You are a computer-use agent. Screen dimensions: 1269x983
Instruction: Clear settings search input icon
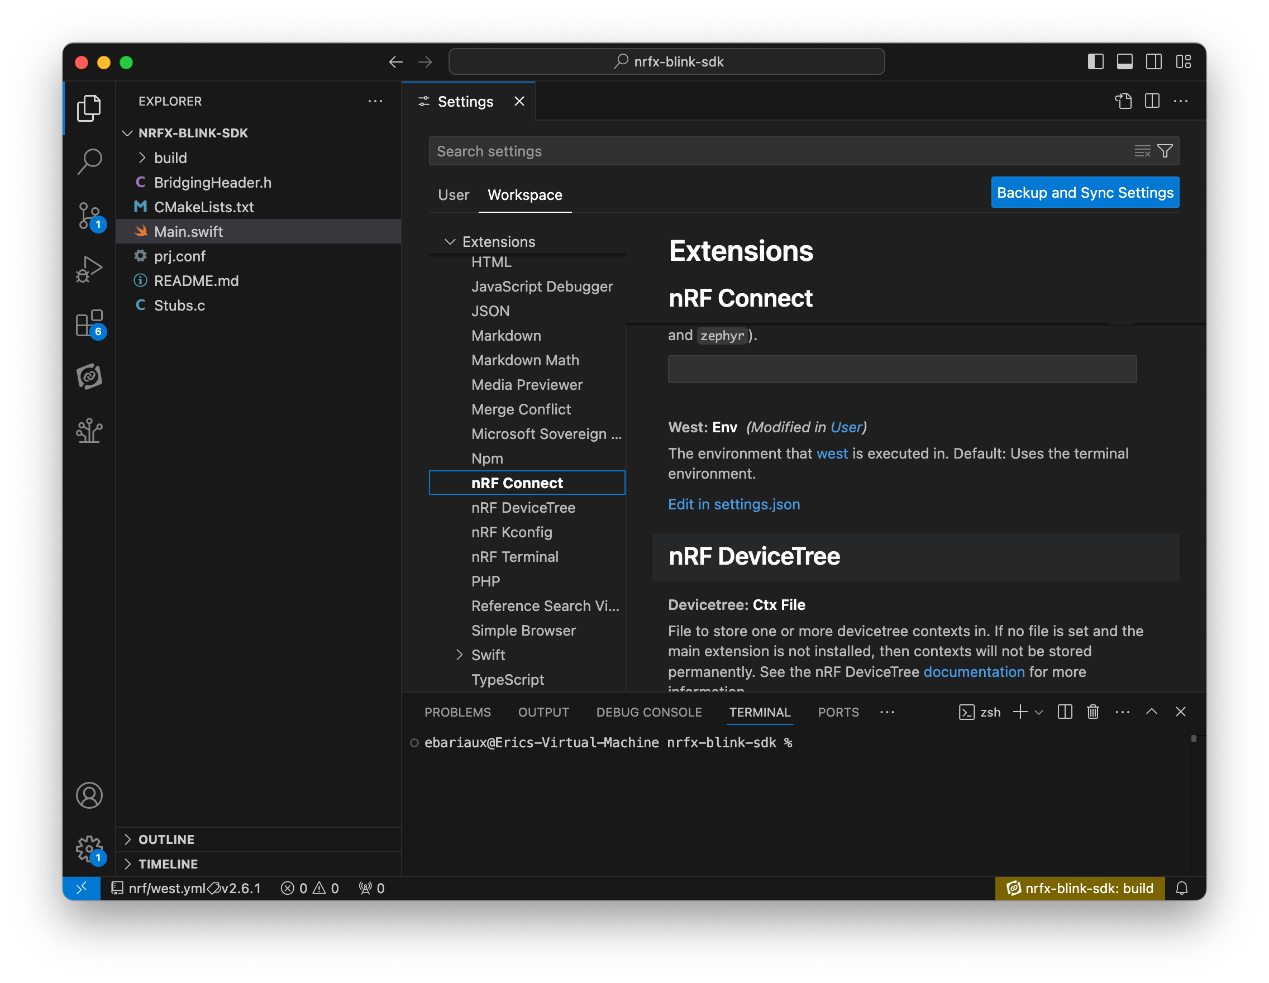(1142, 151)
